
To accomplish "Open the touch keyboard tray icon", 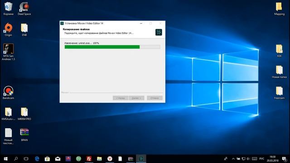I will point(255,159).
